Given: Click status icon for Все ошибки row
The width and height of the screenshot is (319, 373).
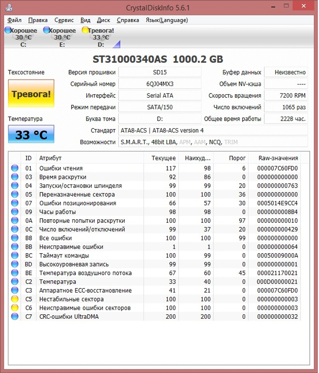Looking at the screenshot, I should click(15, 238).
